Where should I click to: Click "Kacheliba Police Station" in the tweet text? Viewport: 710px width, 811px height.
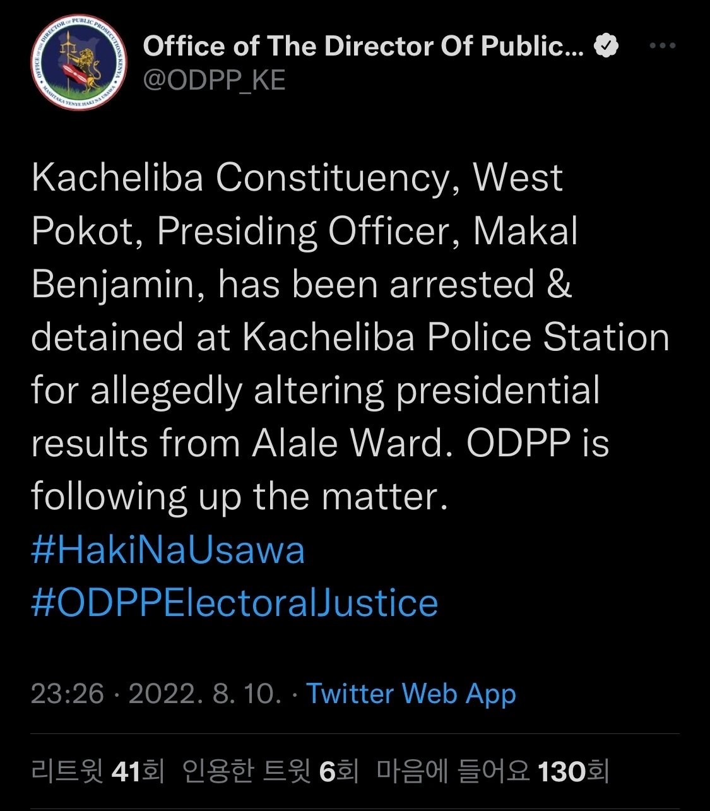(x=456, y=338)
